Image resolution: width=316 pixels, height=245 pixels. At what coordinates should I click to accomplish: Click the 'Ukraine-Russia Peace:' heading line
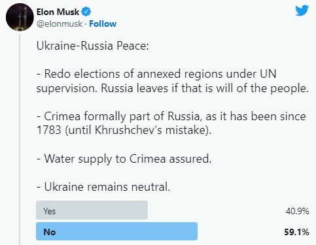(x=92, y=46)
